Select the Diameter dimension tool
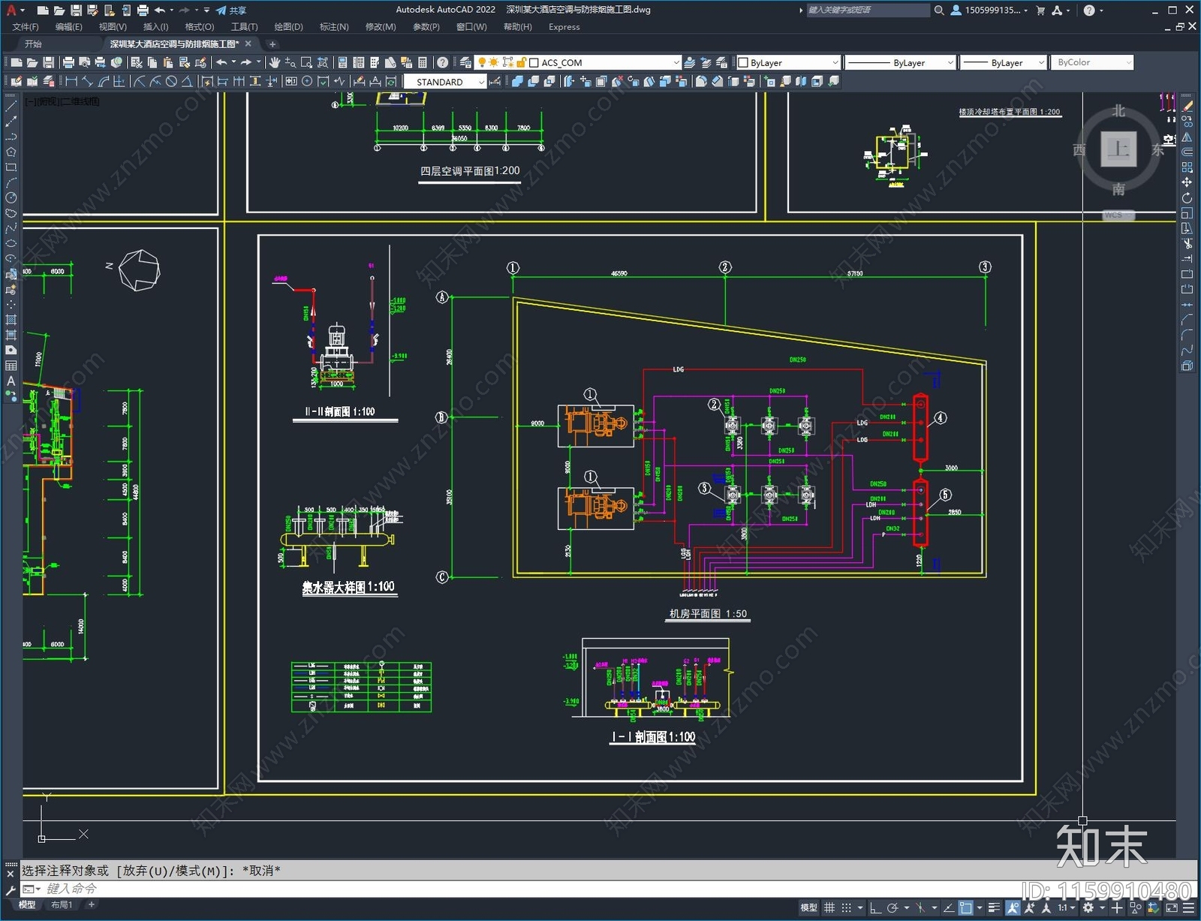Viewport: 1201px width, 921px height. [171, 82]
